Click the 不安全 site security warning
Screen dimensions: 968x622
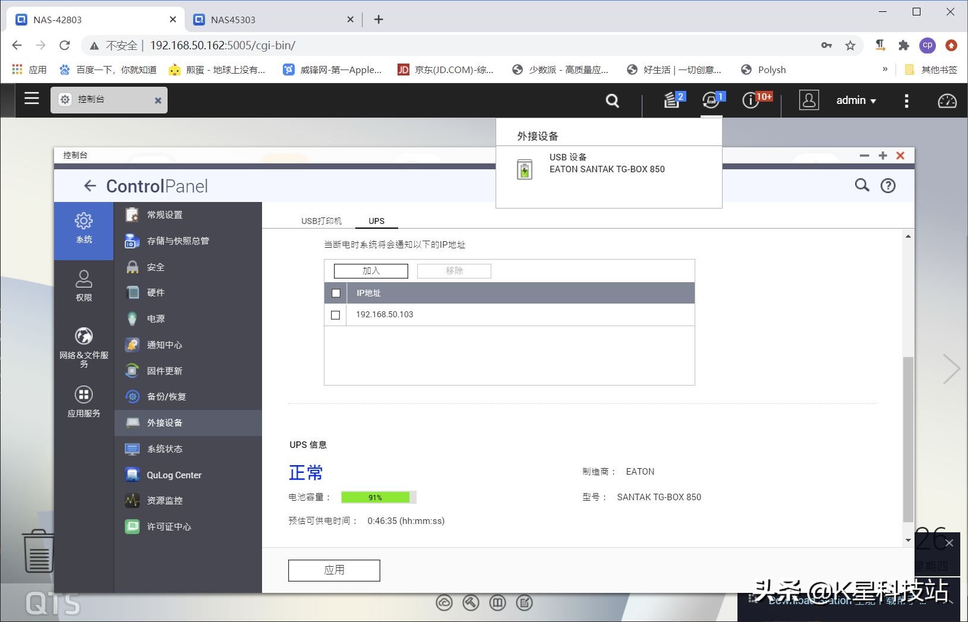113,45
